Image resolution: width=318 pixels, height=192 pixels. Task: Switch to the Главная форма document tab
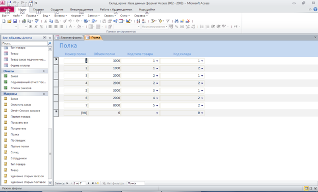coord(69,38)
